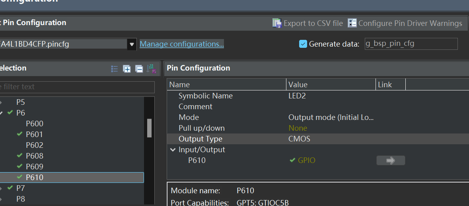
Task: Open the pincfg configuration dropdown
Action: pyautogui.click(x=132, y=44)
